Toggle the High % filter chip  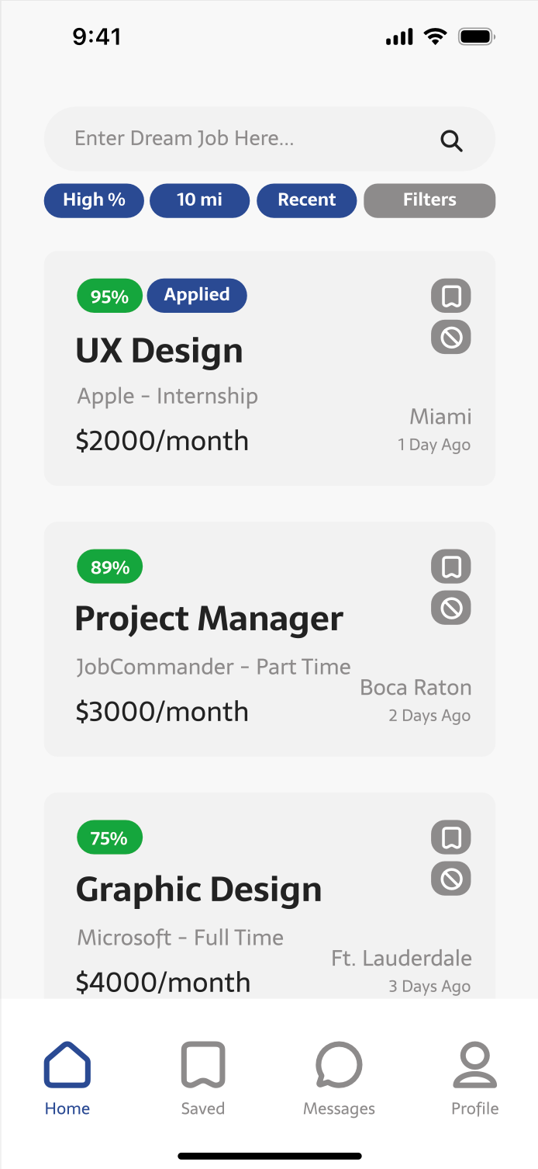pos(94,200)
